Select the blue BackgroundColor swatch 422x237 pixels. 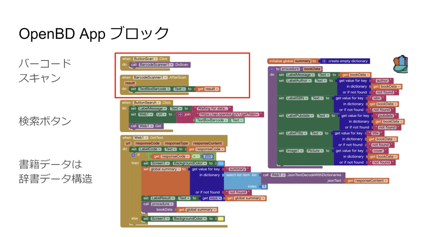(x=220, y=163)
